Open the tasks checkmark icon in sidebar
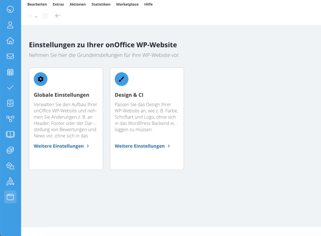This screenshot has height=236, width=321. tap(10, 88)
